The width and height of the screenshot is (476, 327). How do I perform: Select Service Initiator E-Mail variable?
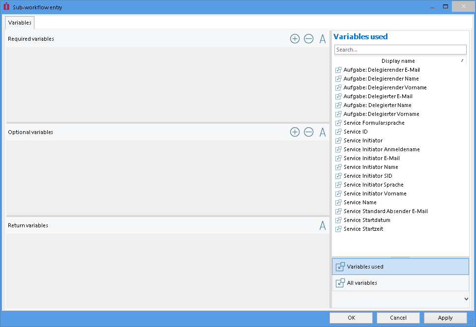tap(371, 158)
